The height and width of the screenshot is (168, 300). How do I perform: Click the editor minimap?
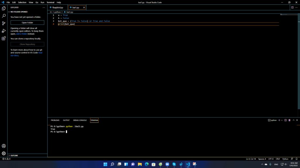[x=289, y=15]
